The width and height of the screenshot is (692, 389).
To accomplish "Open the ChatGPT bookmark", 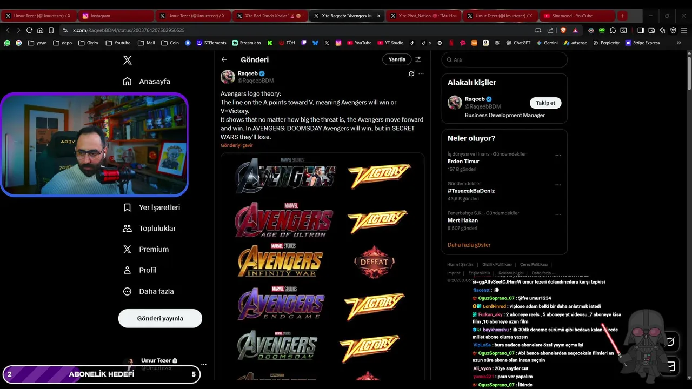I will [x=518, y=43].
